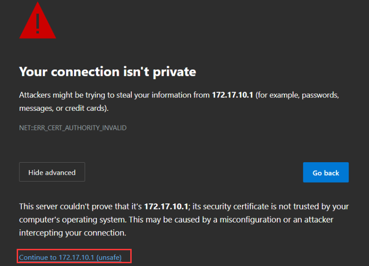
Task: Click the NET::ERR_CERT_AUTHORITY_INVALID error code
Action: (73, 128)
